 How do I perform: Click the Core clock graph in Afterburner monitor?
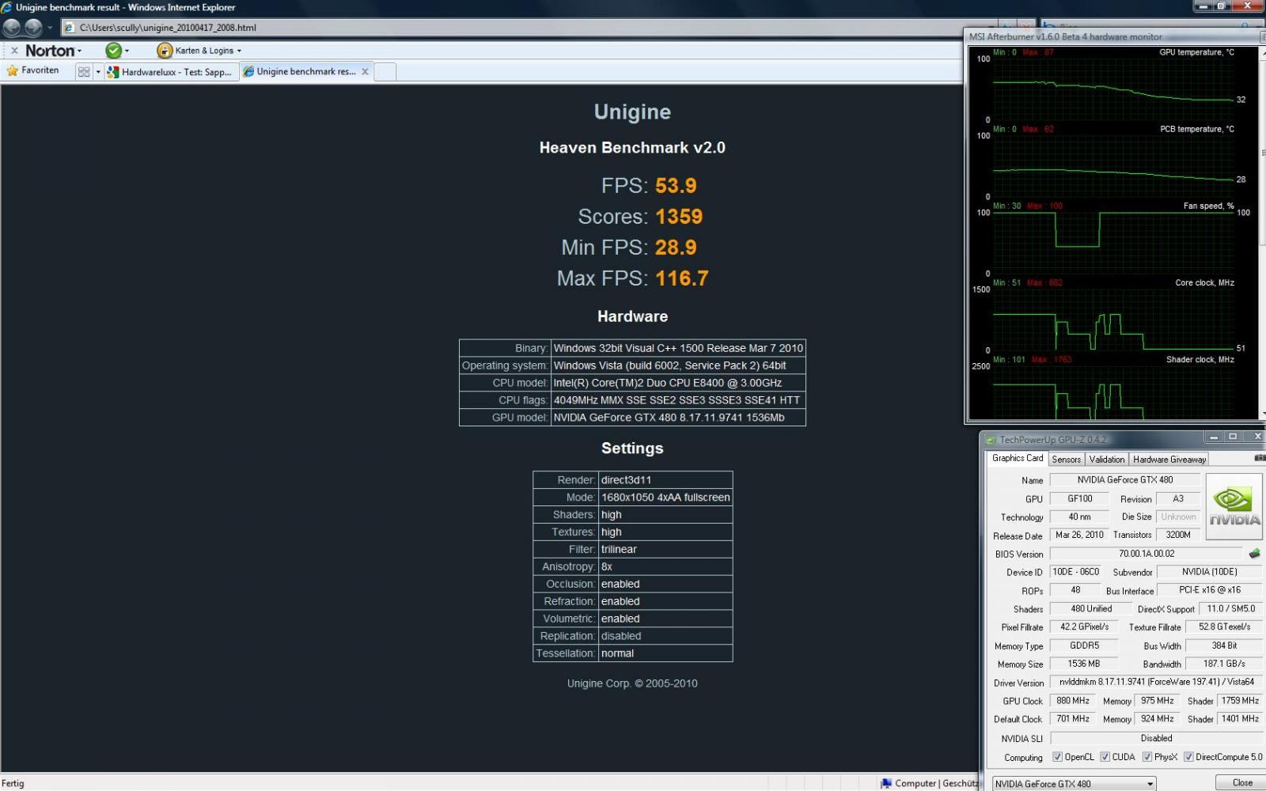[1113, 318]
